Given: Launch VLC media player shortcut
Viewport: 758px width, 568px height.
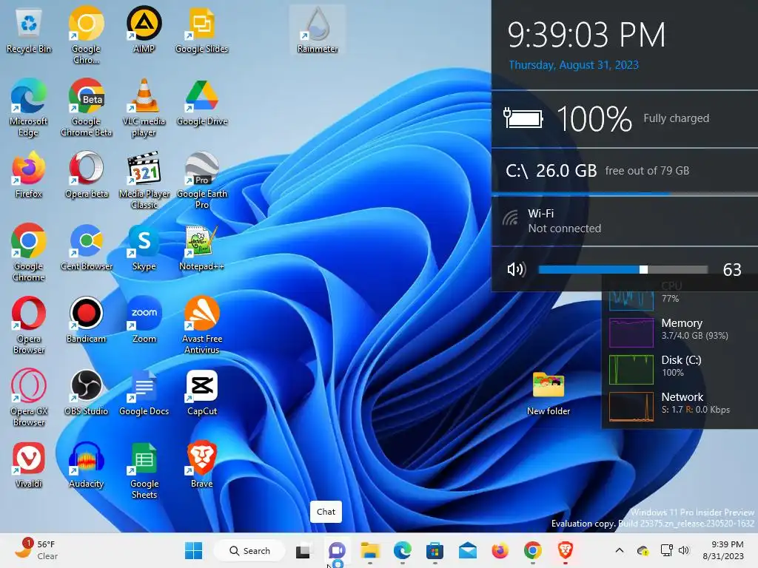Looking at the screenshot, I should coord(144,109).
